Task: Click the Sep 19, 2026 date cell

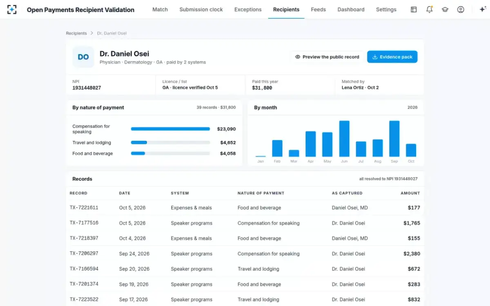Action: pyautogui.click(x=134, y=284)
